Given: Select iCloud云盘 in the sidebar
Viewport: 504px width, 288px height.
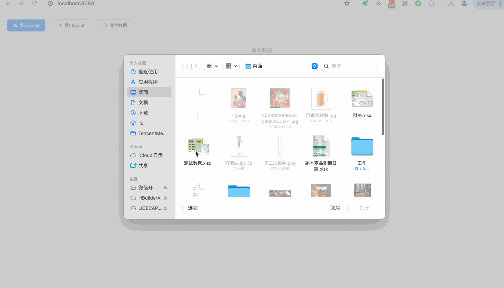Looking at the screenshot, I should point(149,155).
